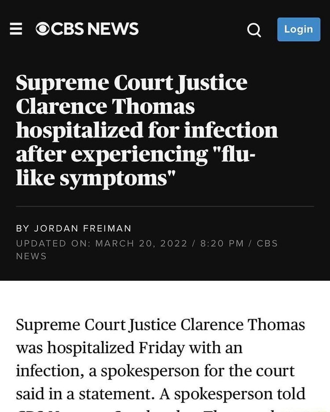Click the Login button in the header
The image size is (330, 412).
(x=298, y=29)
